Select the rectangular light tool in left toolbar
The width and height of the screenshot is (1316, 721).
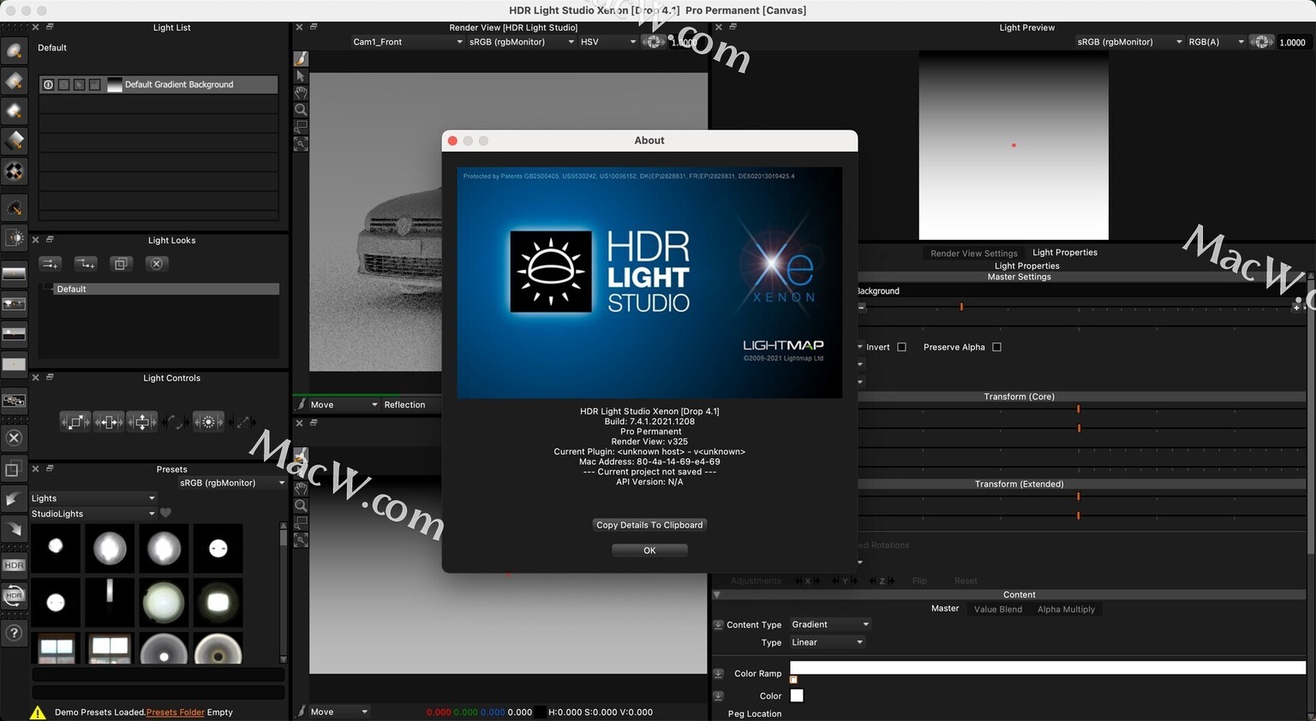(x=15, y=81)
